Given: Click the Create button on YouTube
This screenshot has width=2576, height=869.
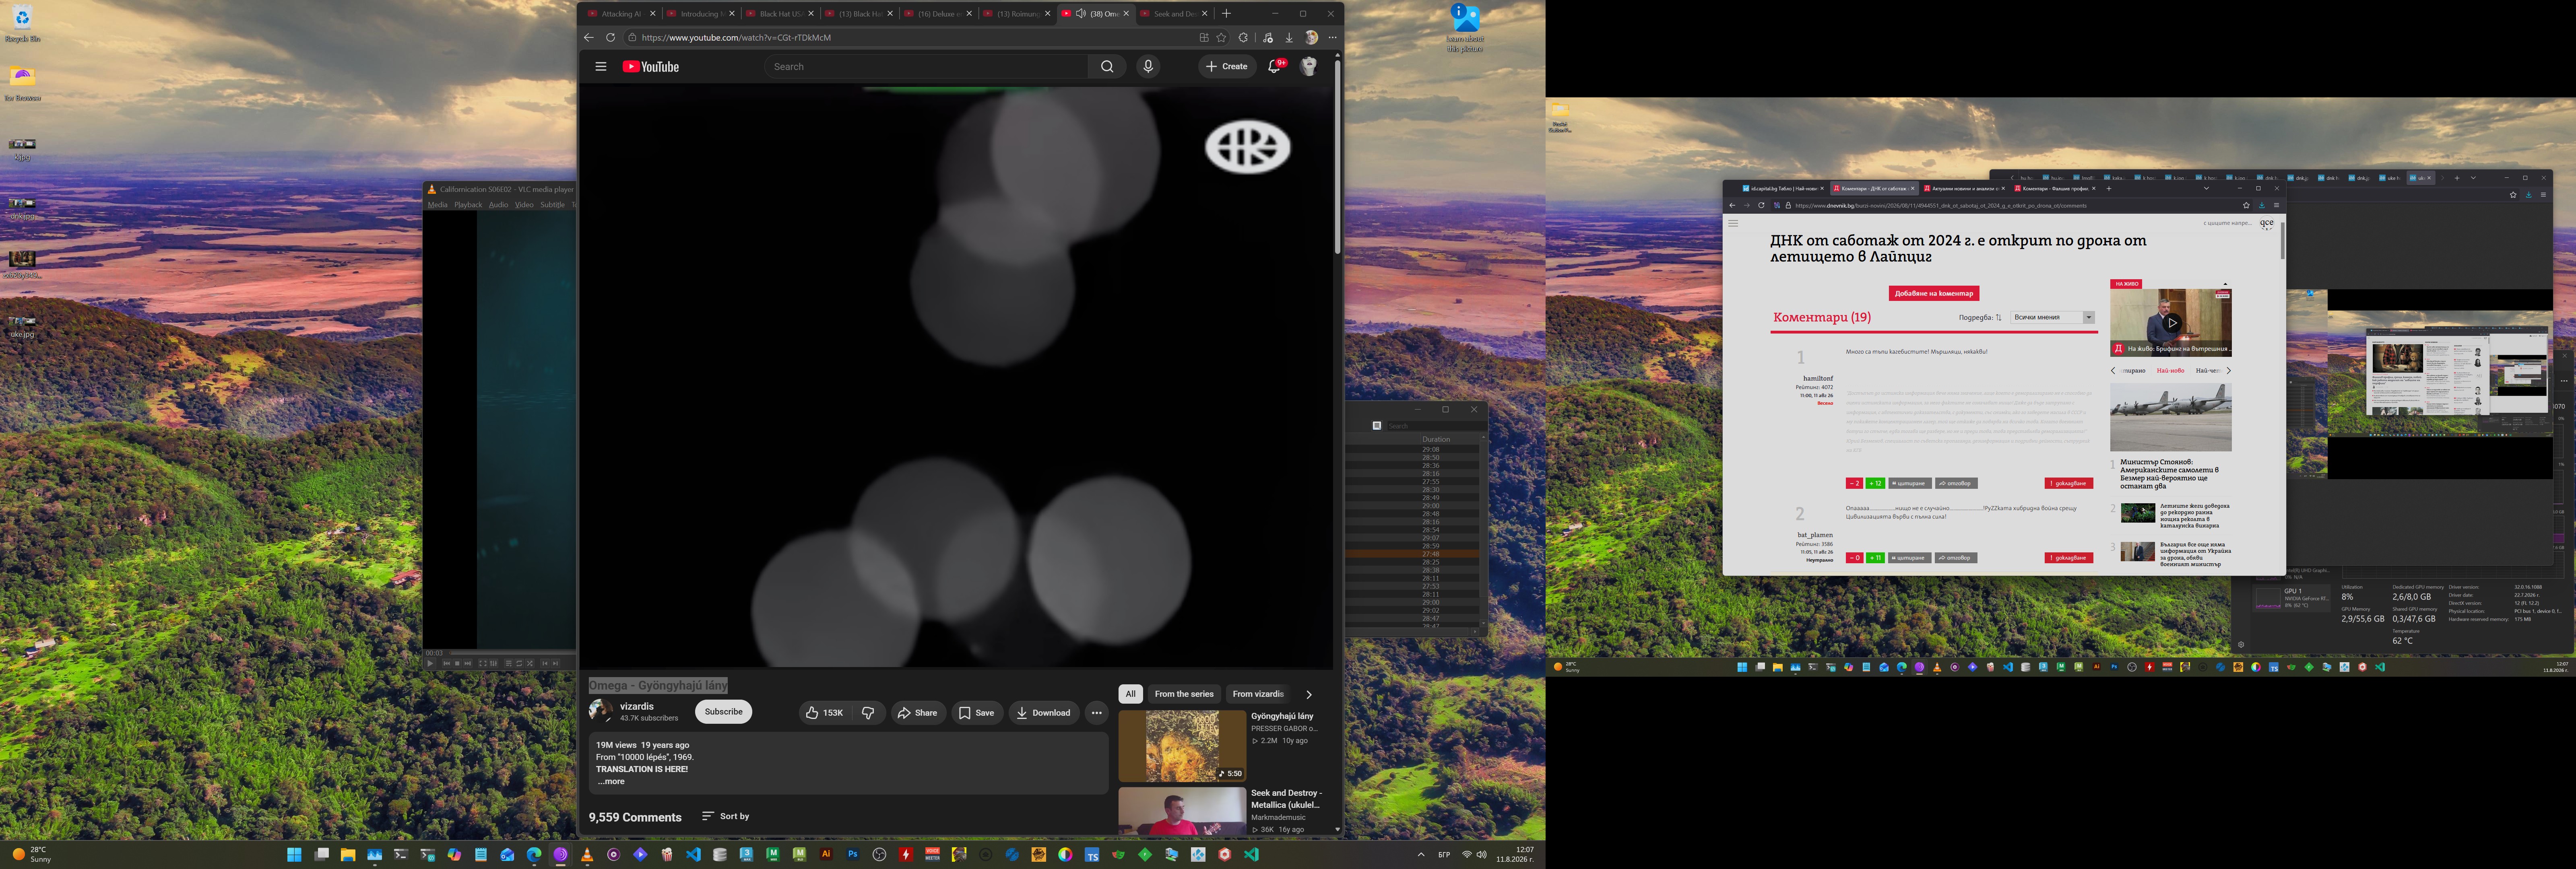Looking at the screenshot, I should click(1227, 67).
